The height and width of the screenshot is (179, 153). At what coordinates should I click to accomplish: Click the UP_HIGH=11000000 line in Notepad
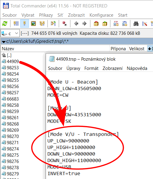(71, 147)
